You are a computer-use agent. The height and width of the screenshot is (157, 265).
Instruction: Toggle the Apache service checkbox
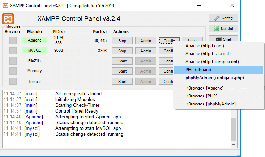point(13,41)
